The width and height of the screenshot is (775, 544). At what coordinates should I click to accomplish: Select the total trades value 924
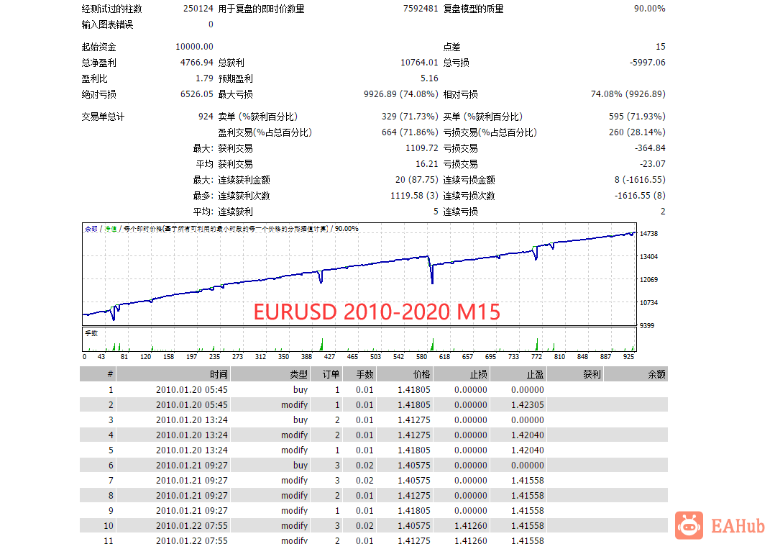click(206, 117)
